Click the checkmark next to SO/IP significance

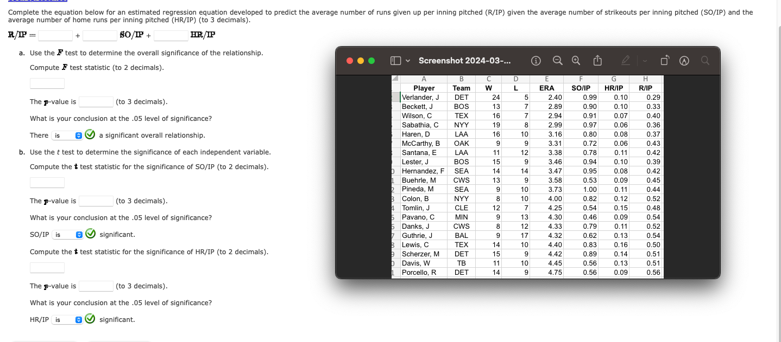click(90, 234)
